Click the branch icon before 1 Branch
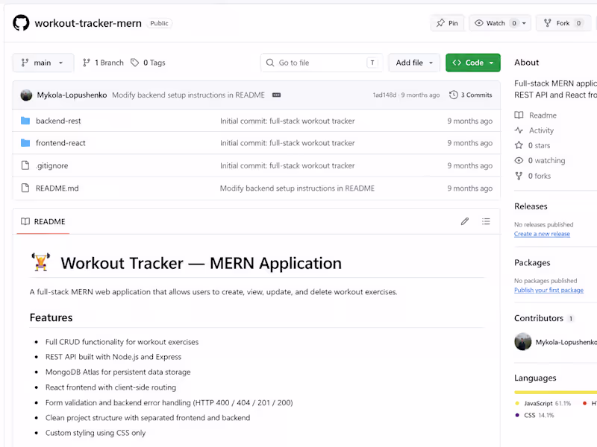Screen dimensions: 597x447 click(87, 63)
